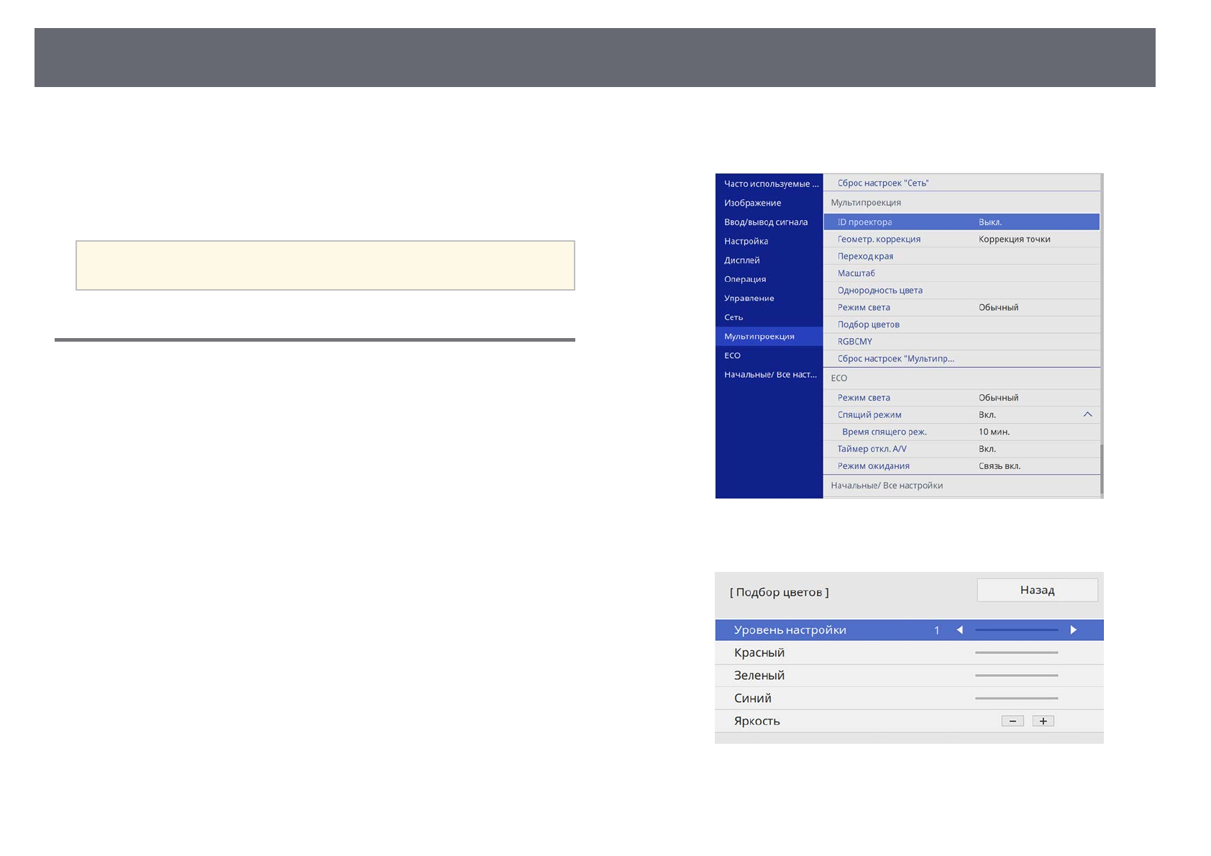The width and height of the screenshot is (1211, 856).
Task: Open the Сеть menu category
Action: (x=734, y=317)
